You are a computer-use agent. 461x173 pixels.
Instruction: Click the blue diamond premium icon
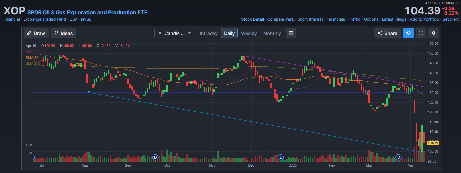click(408, 33)
